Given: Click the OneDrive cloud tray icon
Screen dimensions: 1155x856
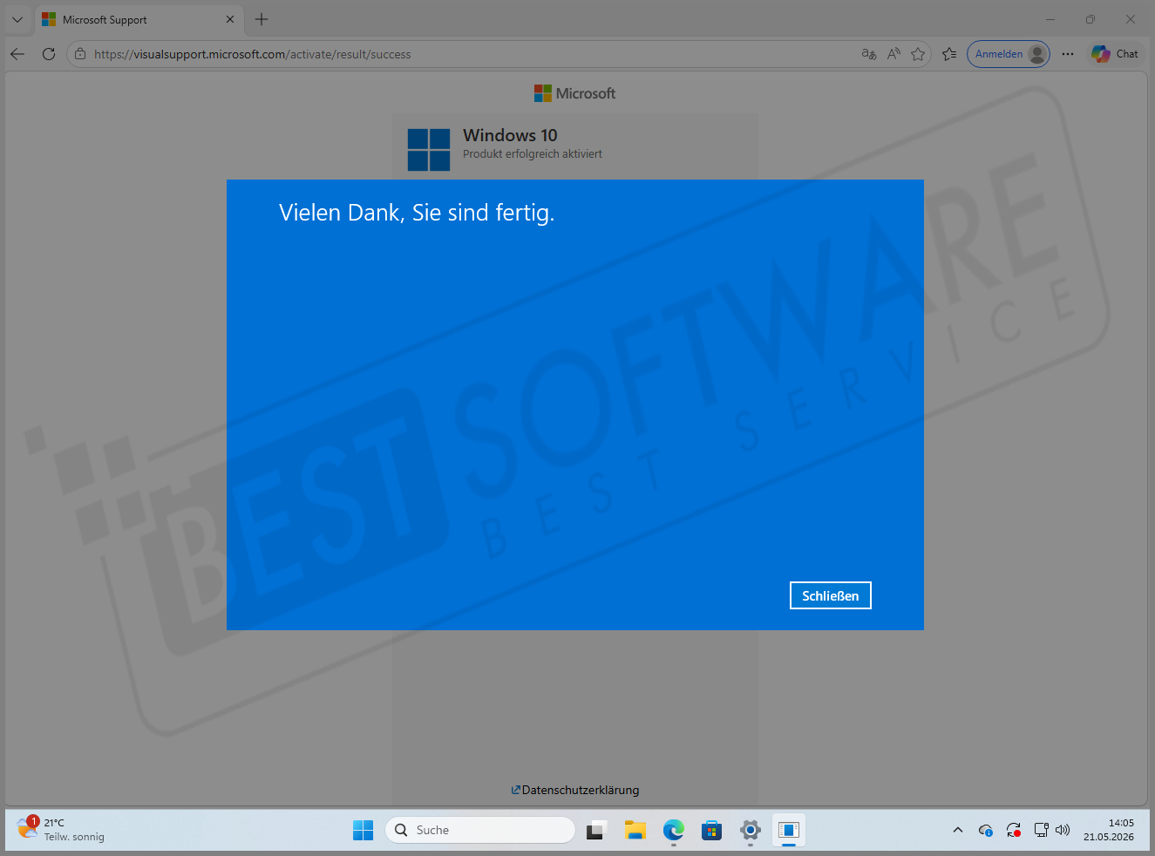Looking at the screenshot, I should coord(986,830).
